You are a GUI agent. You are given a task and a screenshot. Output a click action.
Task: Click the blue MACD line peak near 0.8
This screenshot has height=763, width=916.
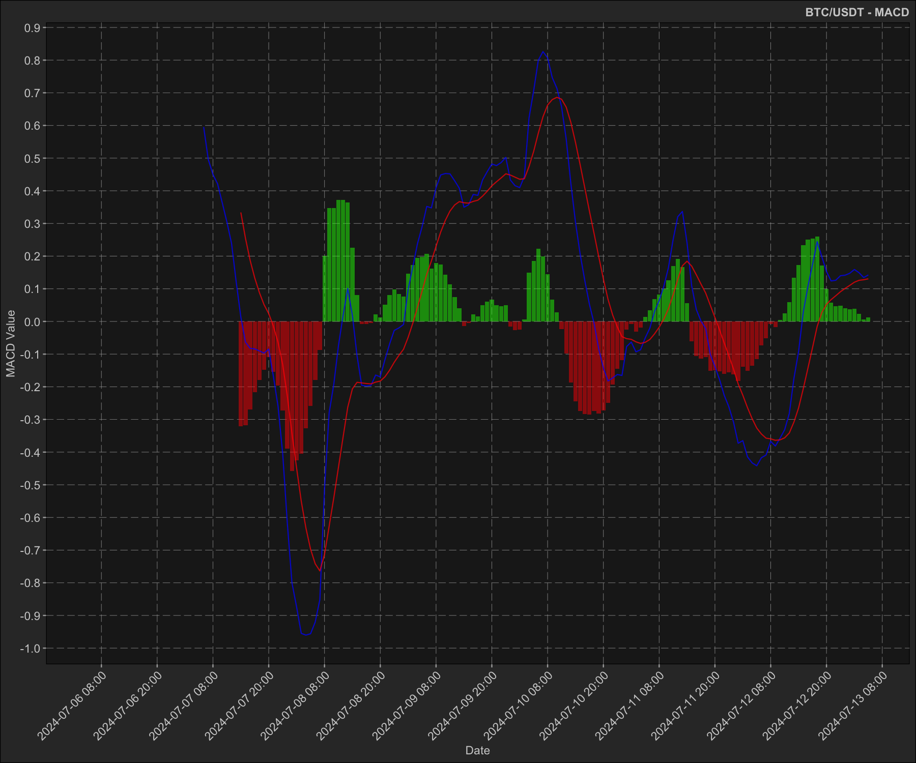coord(543,52)
